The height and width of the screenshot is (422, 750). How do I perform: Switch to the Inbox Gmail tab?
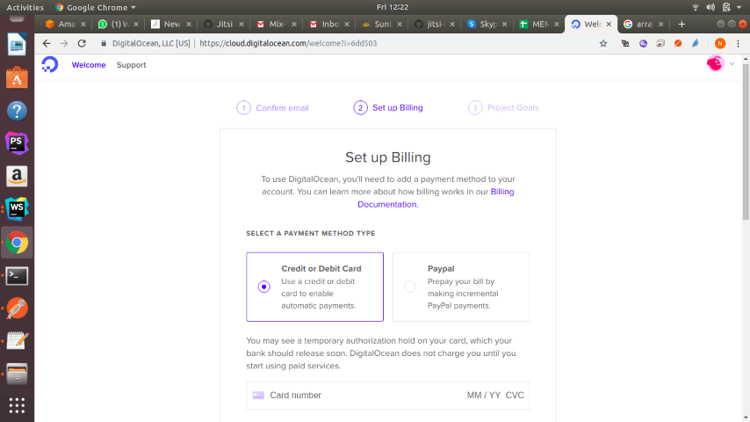tap(329, 24)
